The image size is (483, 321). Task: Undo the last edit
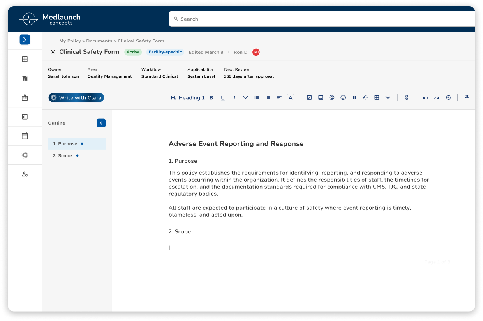(425, 98)
